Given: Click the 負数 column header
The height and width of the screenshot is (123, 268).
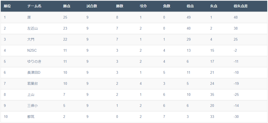Looking at the screenshot, I should pos(167,6).
